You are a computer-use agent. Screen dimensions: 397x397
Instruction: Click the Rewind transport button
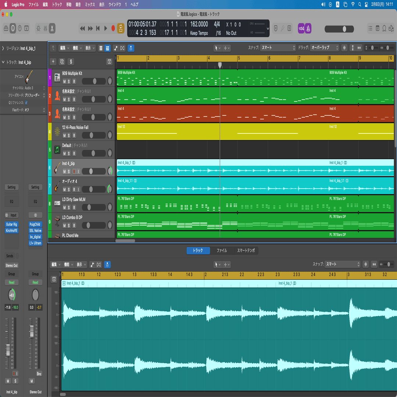click(82, 28)
